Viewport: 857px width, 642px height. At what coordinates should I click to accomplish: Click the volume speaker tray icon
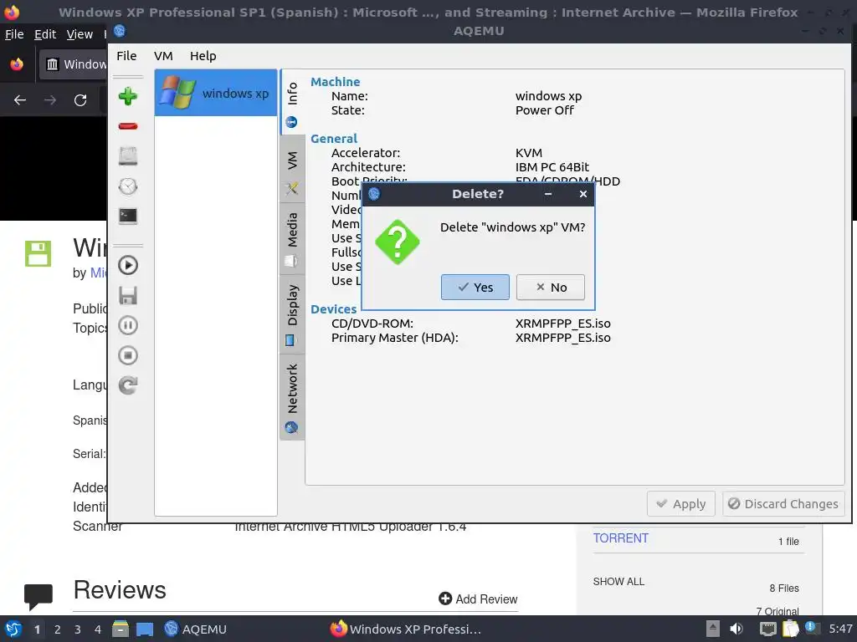[x=736, y=629]
